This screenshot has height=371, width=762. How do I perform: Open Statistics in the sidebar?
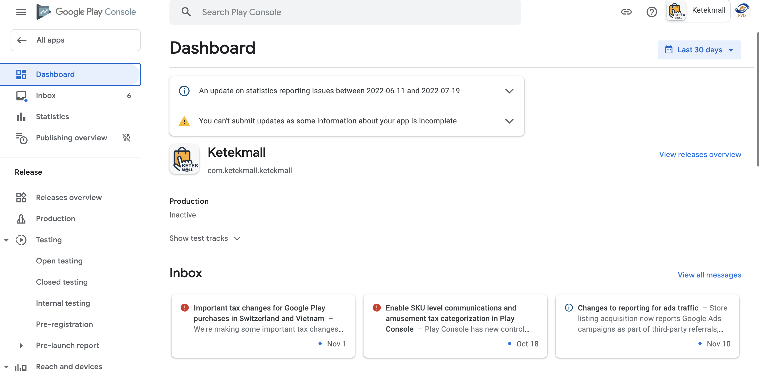tap(70, 117)
